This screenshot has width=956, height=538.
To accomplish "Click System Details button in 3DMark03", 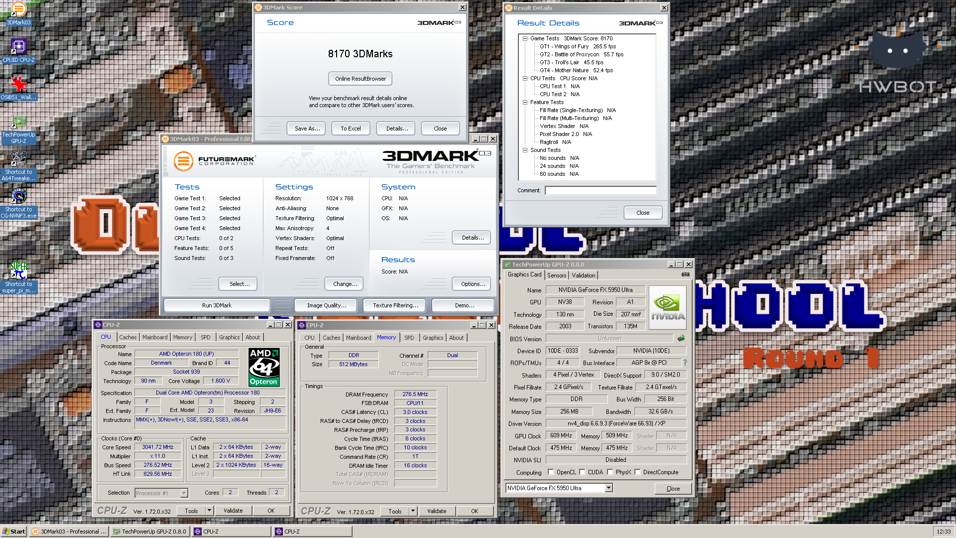I will point(472,238).
